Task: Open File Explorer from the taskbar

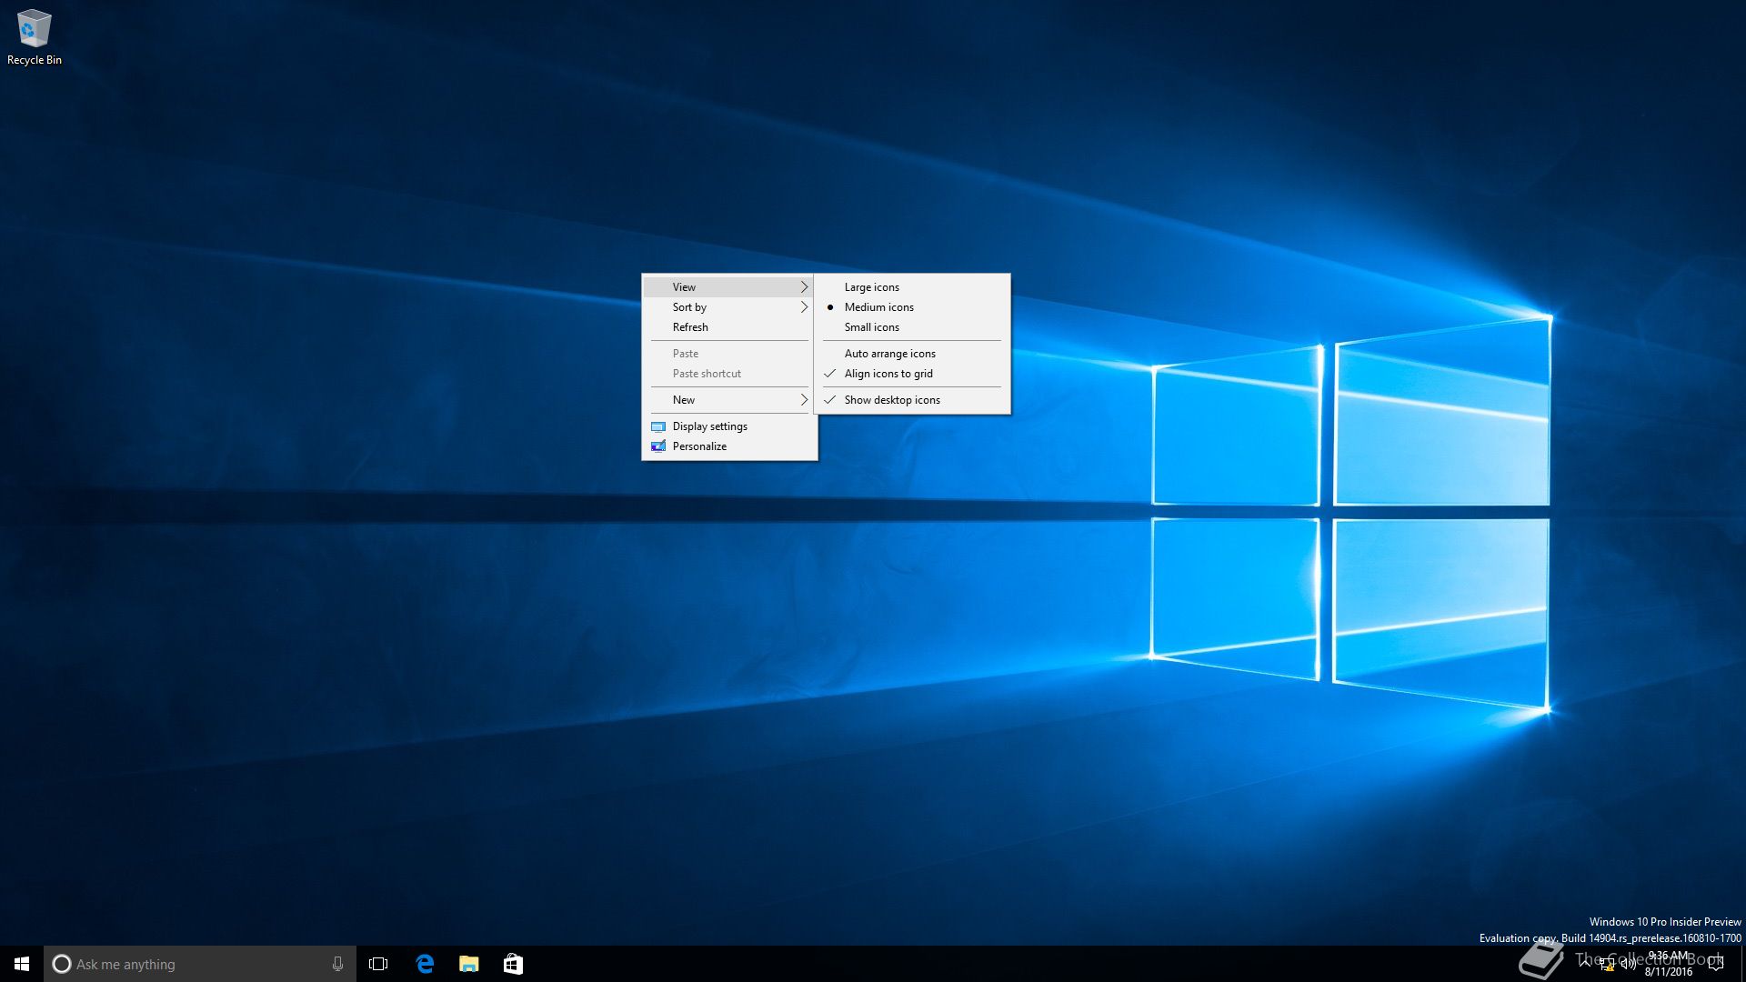Action: 468,964
